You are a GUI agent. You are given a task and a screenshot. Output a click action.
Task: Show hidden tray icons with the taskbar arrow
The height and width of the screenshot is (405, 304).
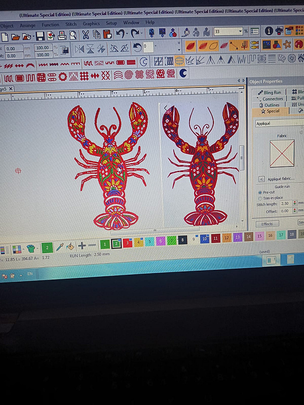21,275
